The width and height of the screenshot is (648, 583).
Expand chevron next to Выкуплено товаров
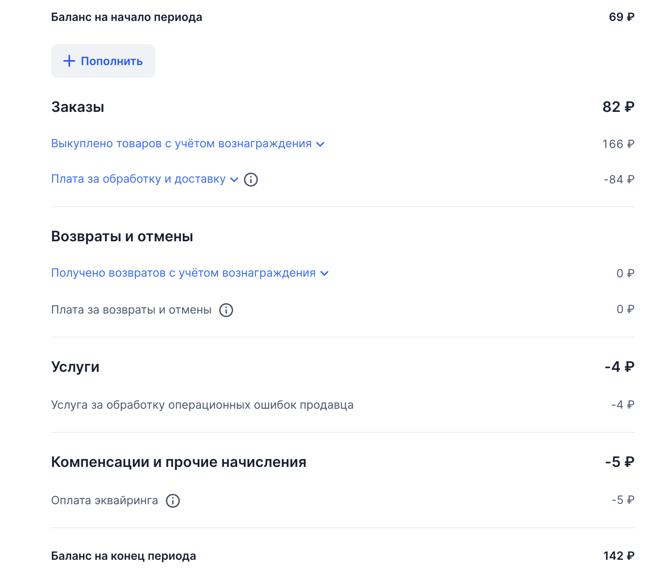click(320, 144)
